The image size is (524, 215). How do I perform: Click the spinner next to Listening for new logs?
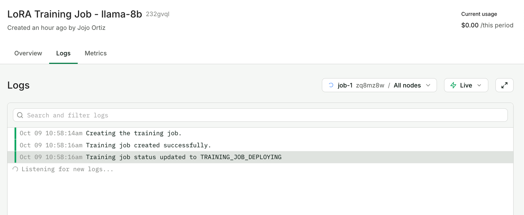click(15, 169)
